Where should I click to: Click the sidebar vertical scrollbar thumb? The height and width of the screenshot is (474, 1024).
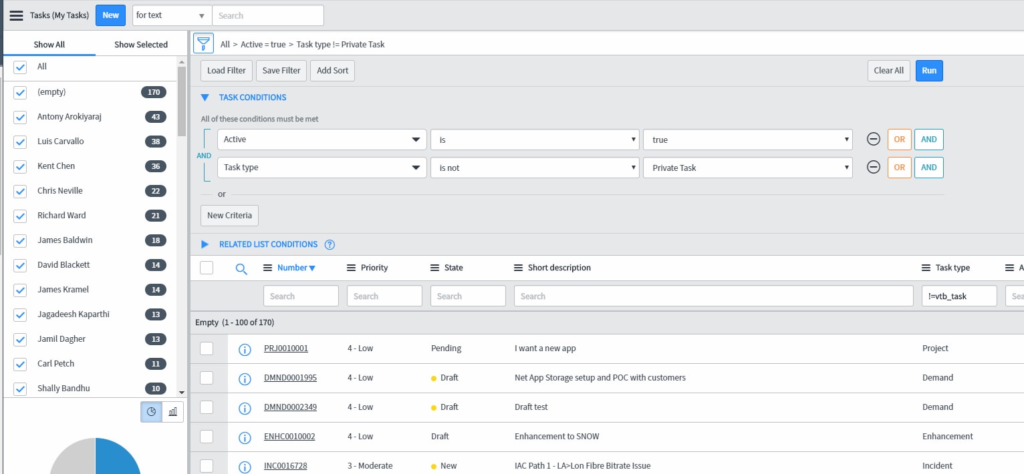182,100
